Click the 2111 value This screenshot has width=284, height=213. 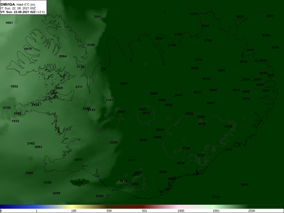79,87
